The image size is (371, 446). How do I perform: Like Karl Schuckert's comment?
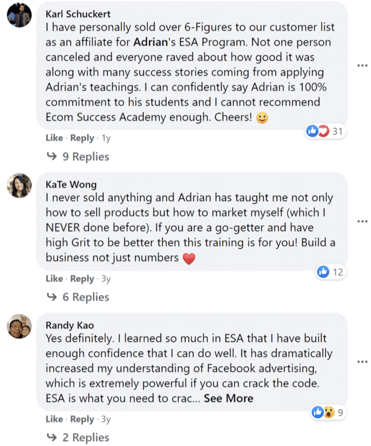54,138
